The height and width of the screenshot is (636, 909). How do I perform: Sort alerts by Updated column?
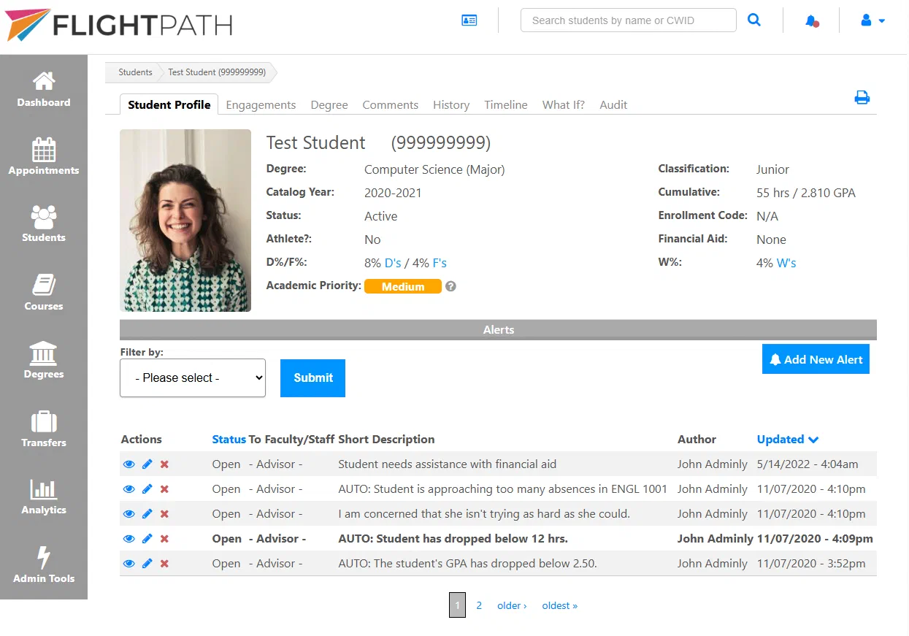coord(788,440)
